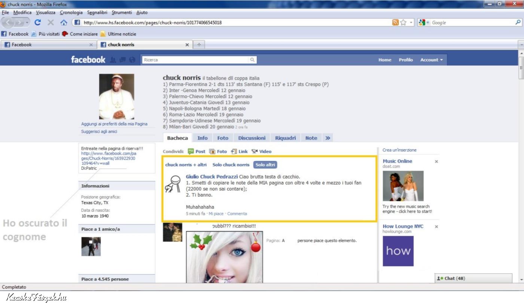Click the Facebook logo
524x303 pixels.
pos(88,59)
